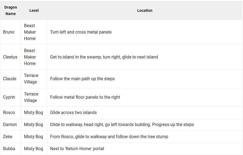The height and width of the screenshot is (155, 243).
Task: Select "Follow metal floor panels to the right"
Action: coord(85,97)
